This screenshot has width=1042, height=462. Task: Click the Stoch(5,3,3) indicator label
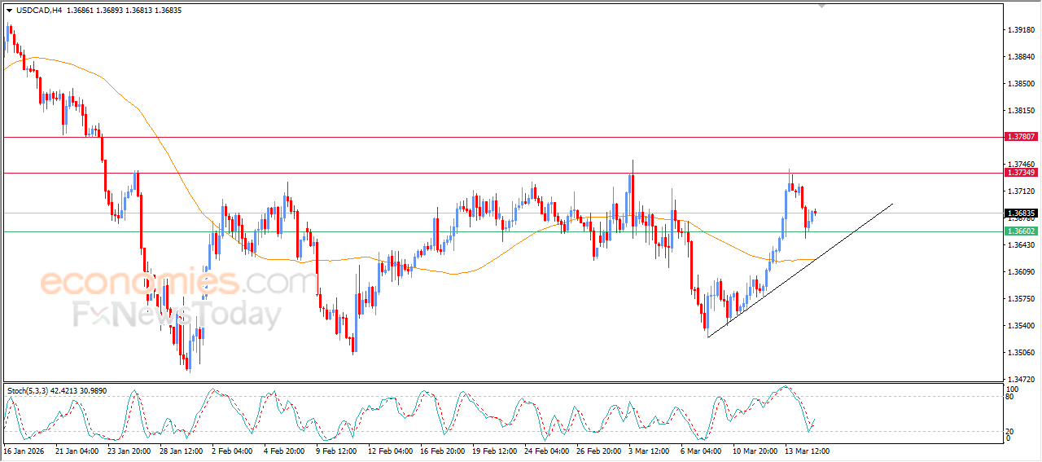pos(31,391)
